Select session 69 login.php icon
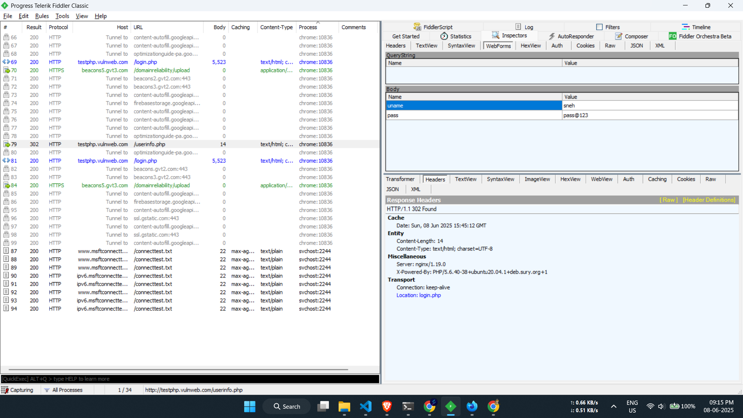This screenshot has width=743, height=418. tap(6, 62)
